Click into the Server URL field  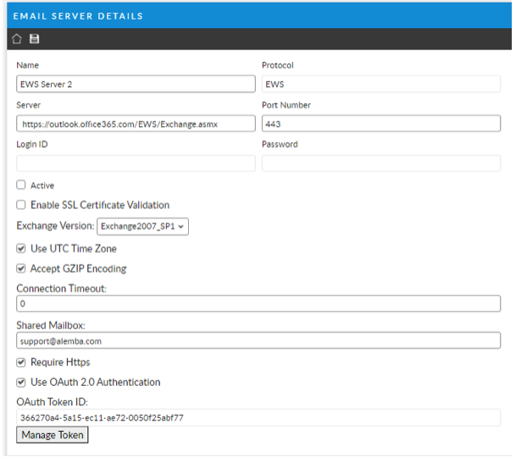click(136, 124)
